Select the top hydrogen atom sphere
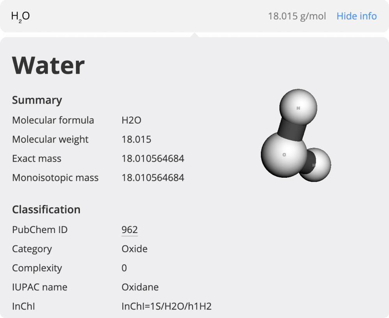Image resolution: width=389 pixels, height=318 pixels. tap(298, 107)
